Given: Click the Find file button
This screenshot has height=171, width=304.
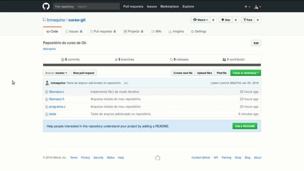Looking at the screenshot, I should coord(221,73).
